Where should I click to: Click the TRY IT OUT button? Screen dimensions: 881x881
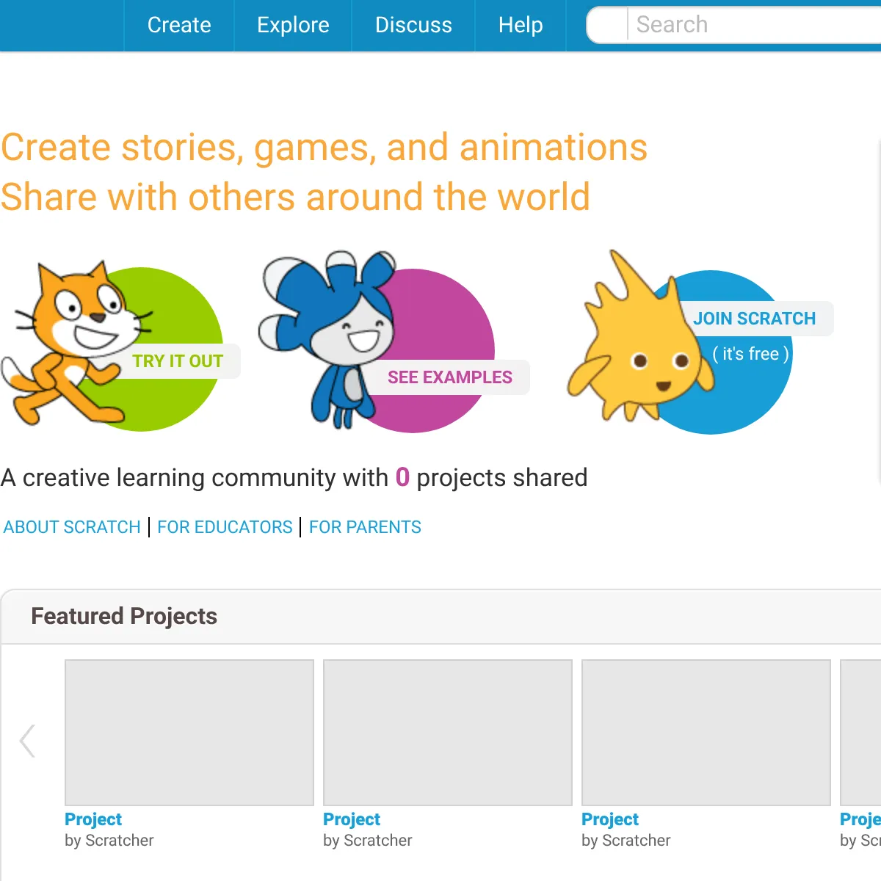coord(178,361)
